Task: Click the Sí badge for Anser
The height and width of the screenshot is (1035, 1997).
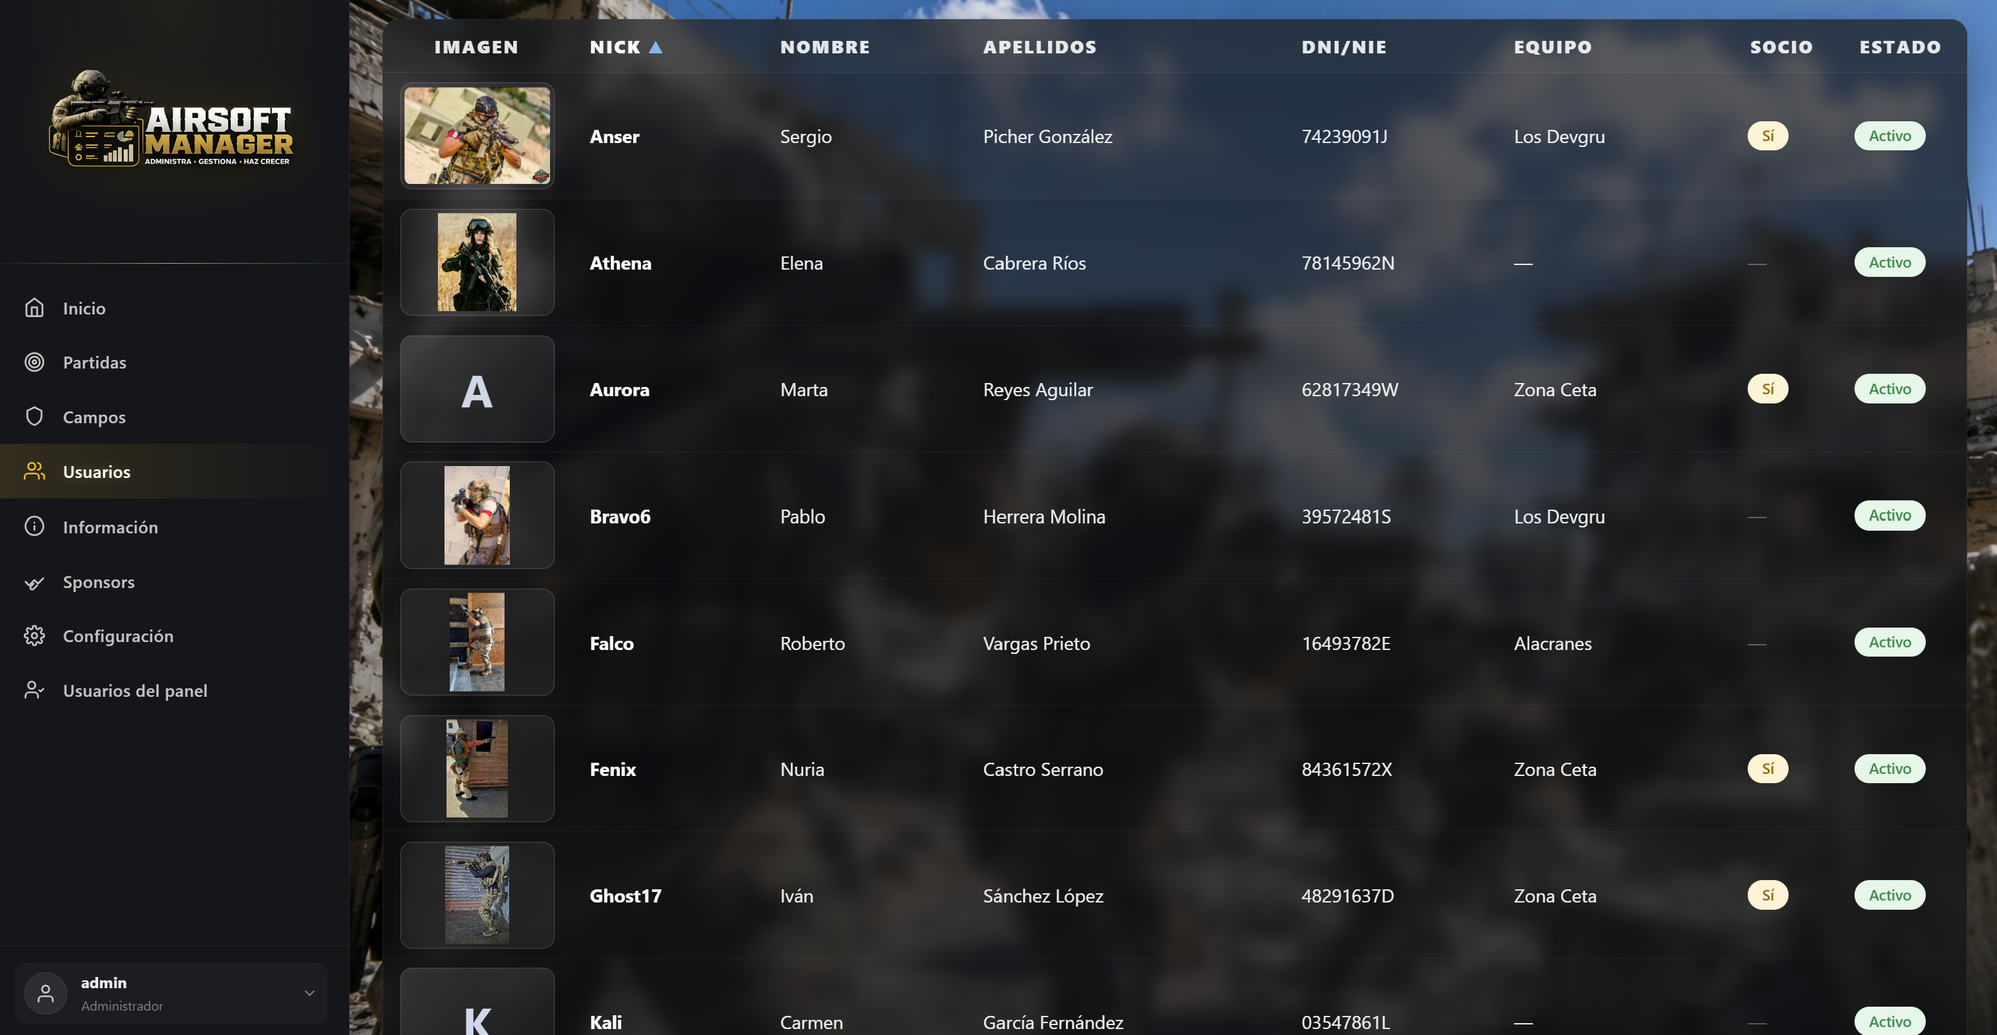Action: (1767, 136)
